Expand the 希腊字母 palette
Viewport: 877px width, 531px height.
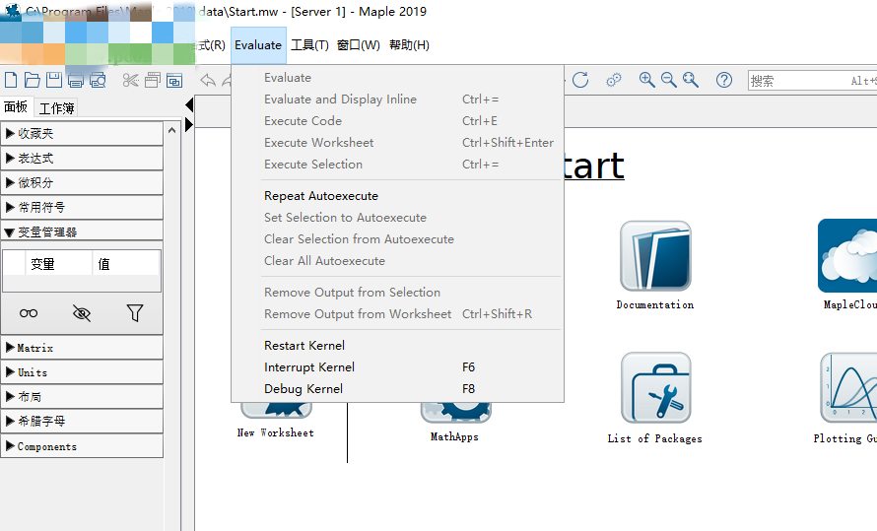coord(82,421)
